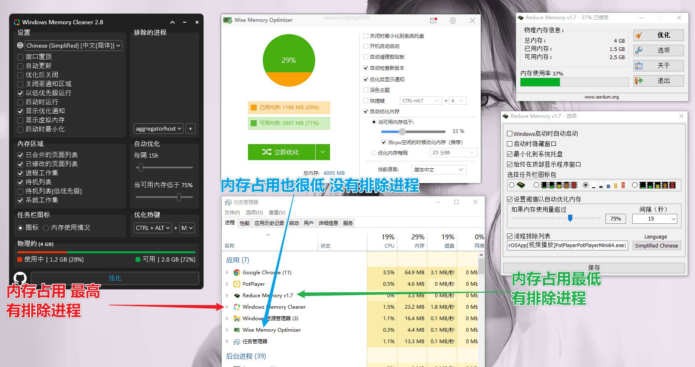The image size is (695, 367).
Task: Click the 保存 button in Reduce Memory options
Action: point(594,268)
